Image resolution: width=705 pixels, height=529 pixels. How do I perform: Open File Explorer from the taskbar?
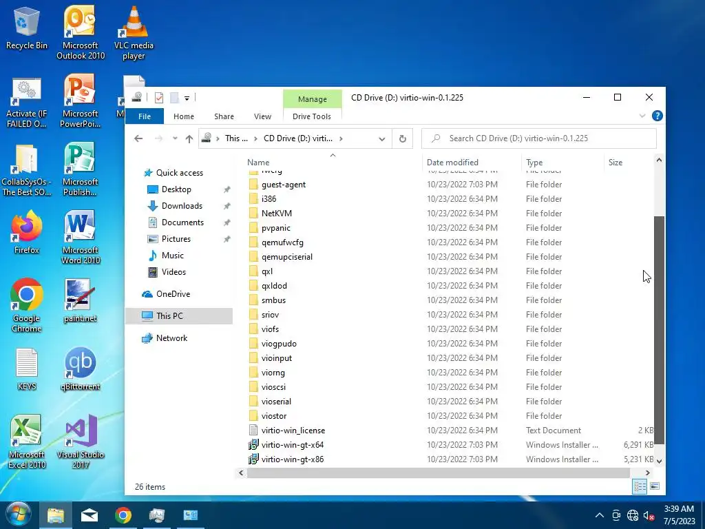point(56,515)
